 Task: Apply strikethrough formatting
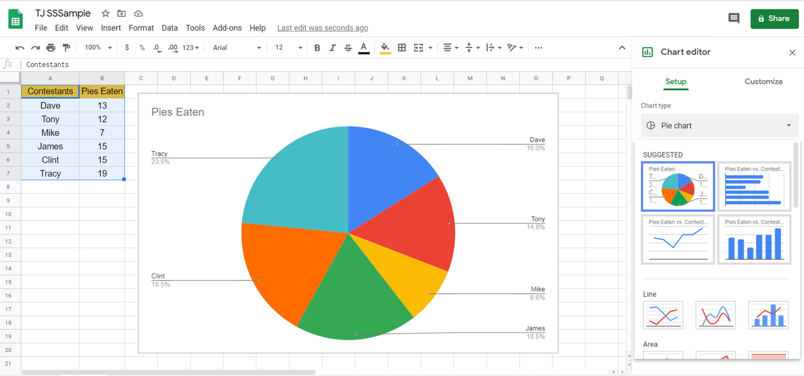[x=348, y=47]
